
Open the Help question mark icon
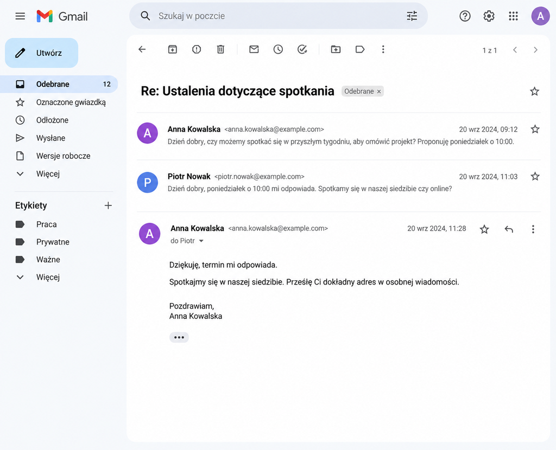point(465,16)
